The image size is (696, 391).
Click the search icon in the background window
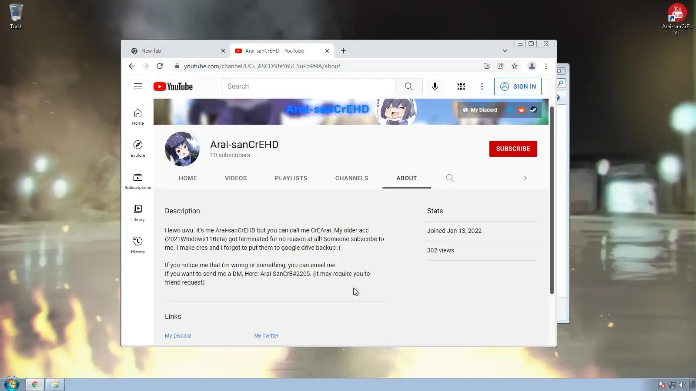(561, 83)
